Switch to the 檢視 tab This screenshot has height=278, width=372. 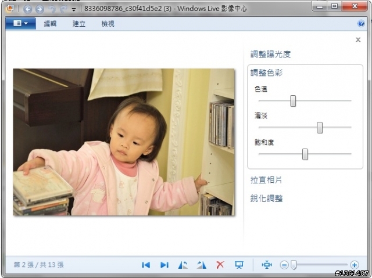[108, 24]
